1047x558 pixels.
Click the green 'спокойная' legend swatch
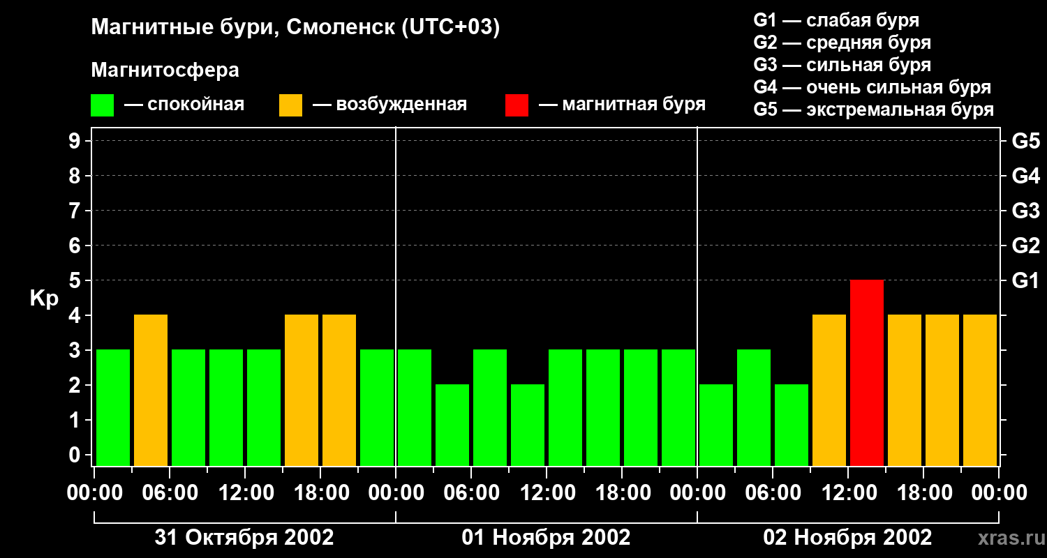coord(102,105)
